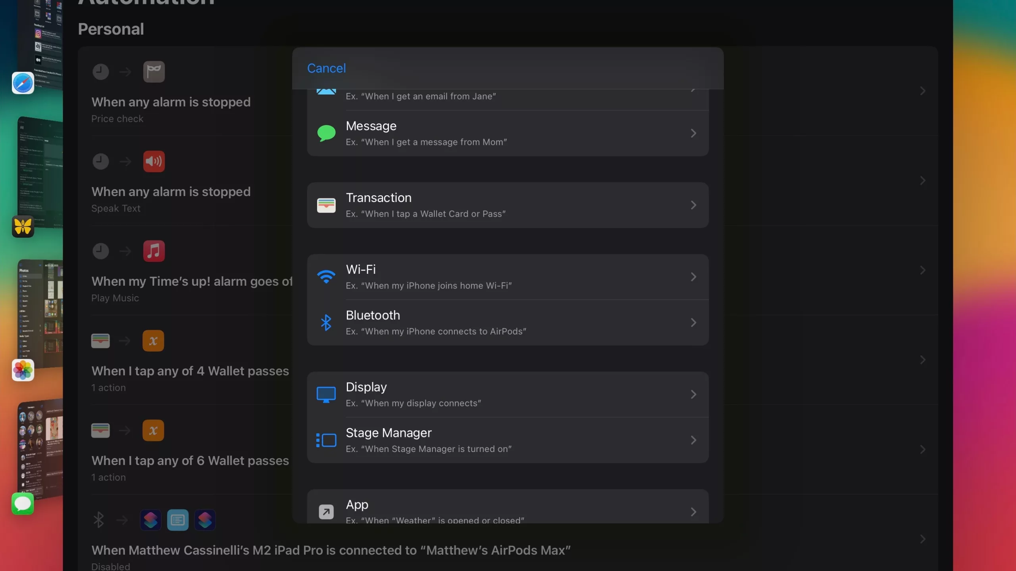The image size is (1016, 571).
Task: Select the Bluetooth trigger icon
Action: pos(326,323)
